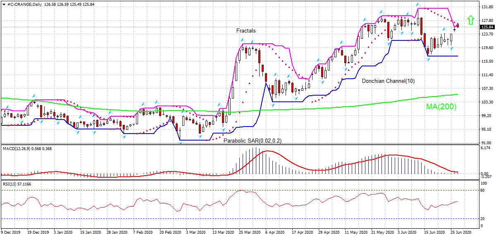Click the 9 Dec 2019 date label
This screenshot has height=237, width=496.
[x=12, y=232]
